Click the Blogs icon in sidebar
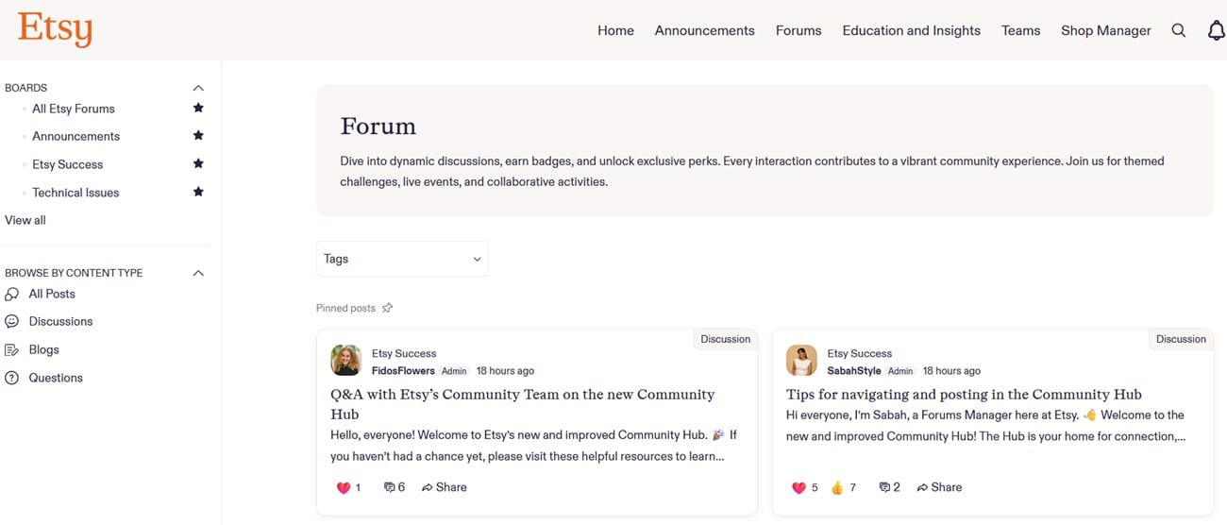Screen dimensions: 1227x525 [11, 350]
